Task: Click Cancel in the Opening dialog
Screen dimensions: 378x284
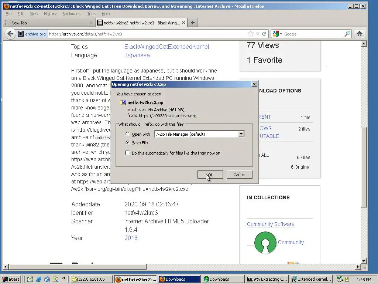Action: 239,175
